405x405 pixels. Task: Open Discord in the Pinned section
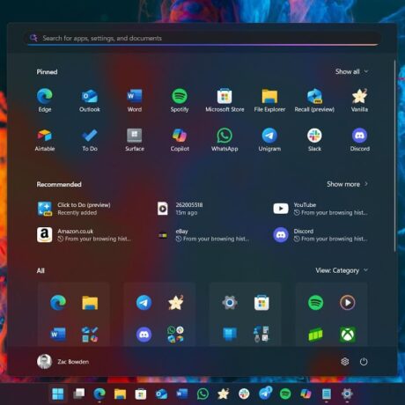[x=359, y=140]
